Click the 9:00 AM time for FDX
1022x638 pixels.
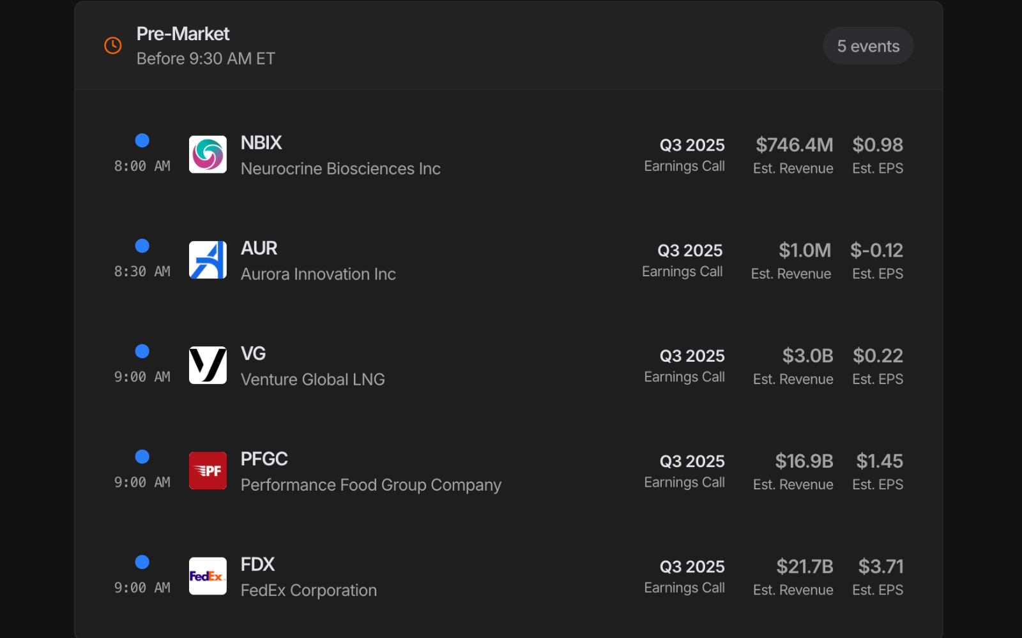click(x=142, y=588)
